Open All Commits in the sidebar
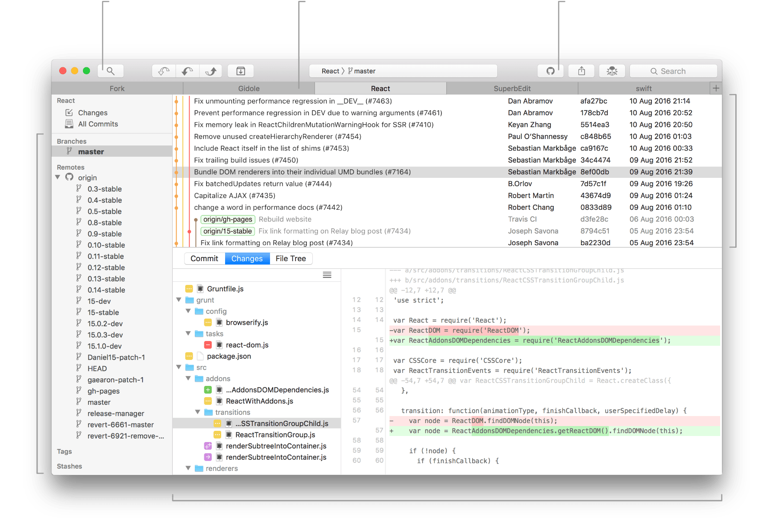Image resolution: width=769 pixels, height=518 pixels. [98, 124]
